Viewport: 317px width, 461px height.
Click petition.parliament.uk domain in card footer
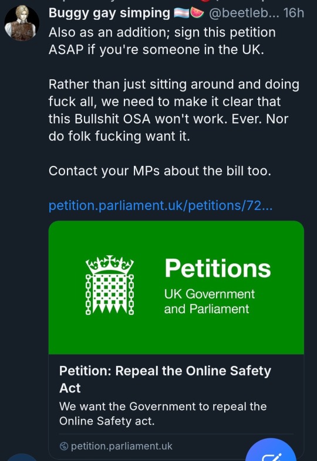(x=122, y=446)
